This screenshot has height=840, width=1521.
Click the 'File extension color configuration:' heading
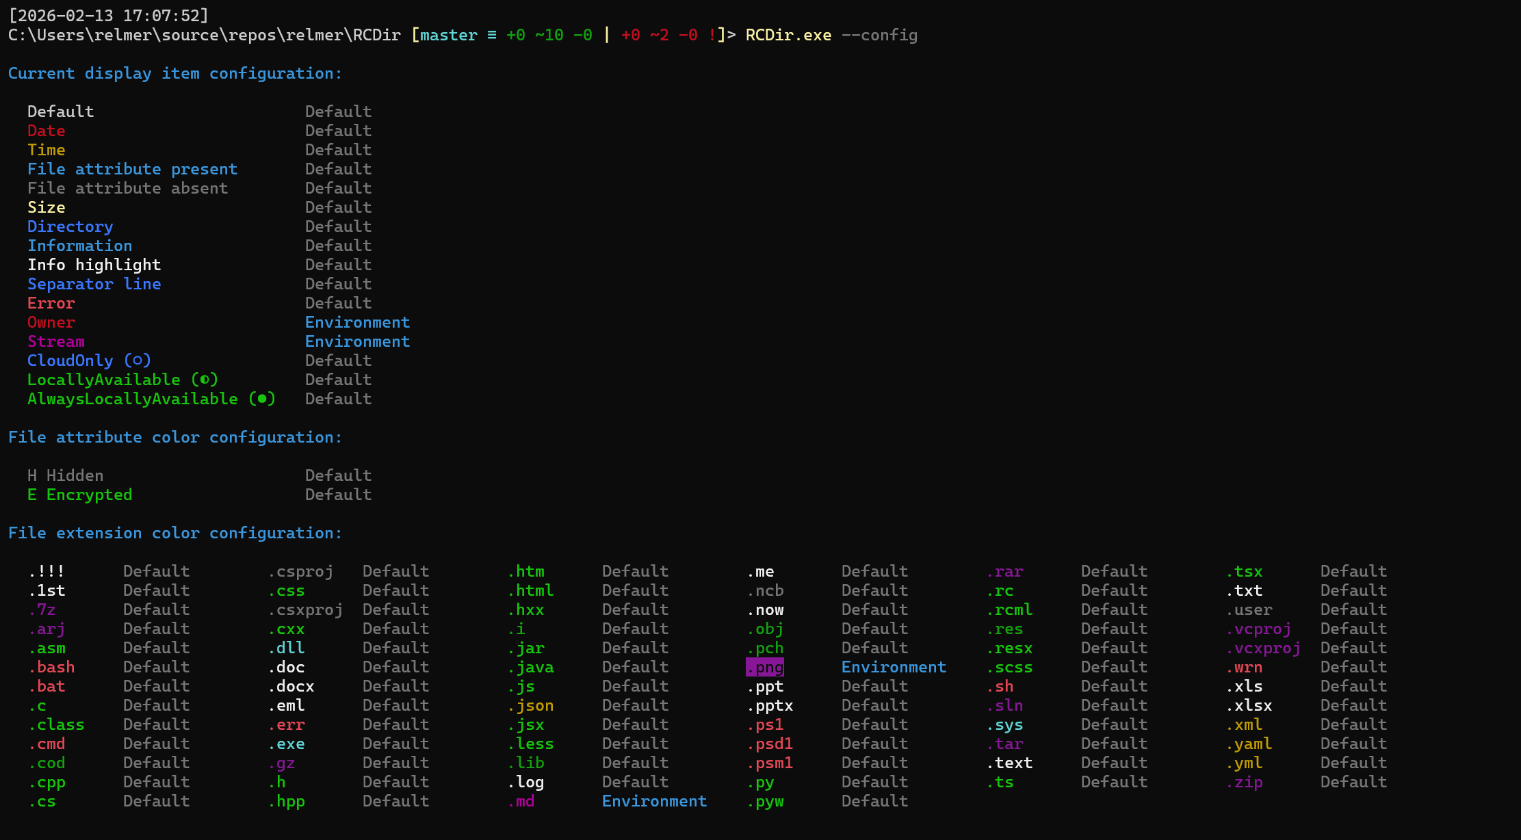(x=174, y=533)
